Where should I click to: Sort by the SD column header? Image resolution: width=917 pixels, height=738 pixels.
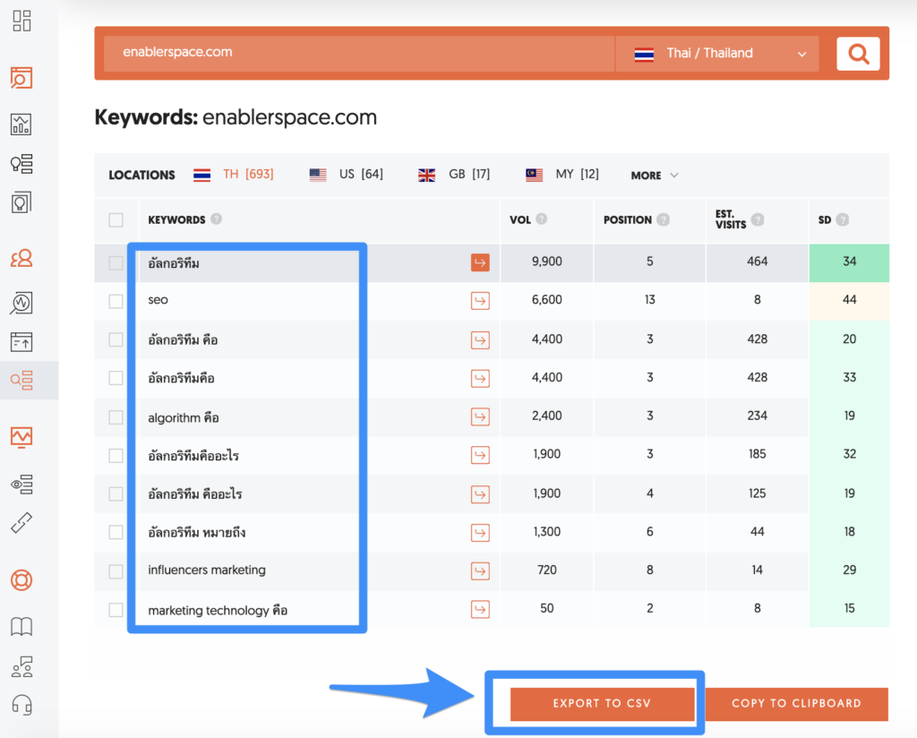(x=824, y=220)
